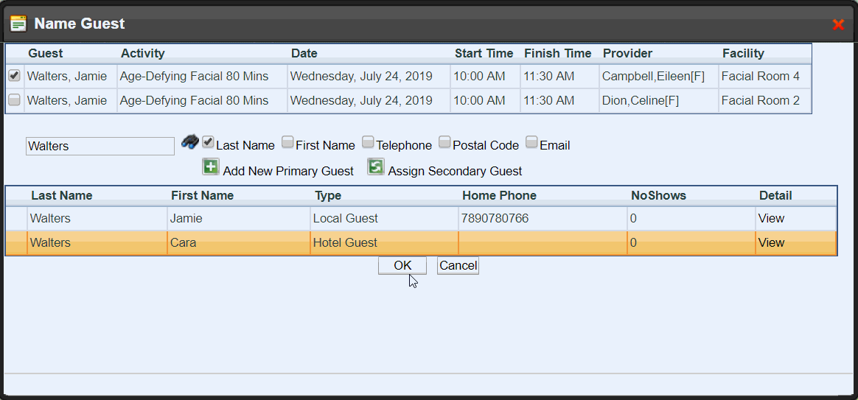Click the NoShows column header
Screen dimensions: 858x400
click(x=658, y=195)
